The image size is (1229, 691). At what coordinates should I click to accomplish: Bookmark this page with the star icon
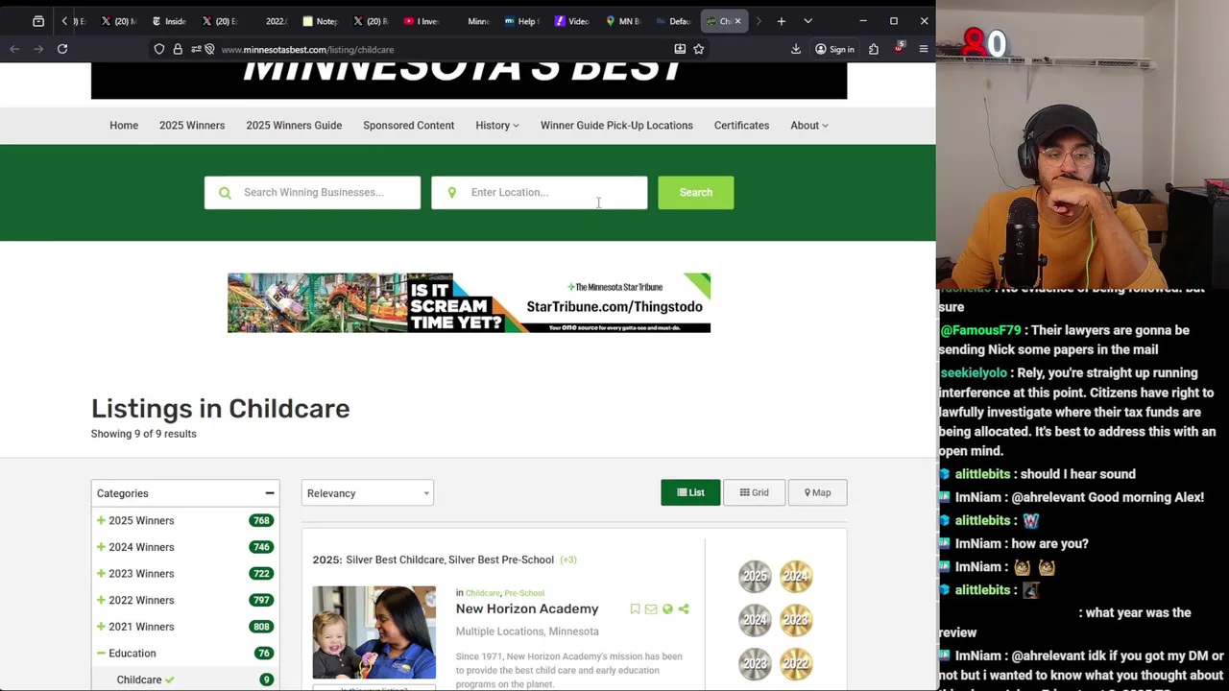tap(699, 49)
